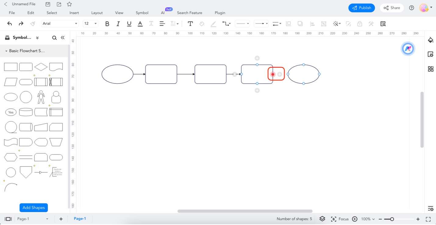Image resolution: width=436 pixels, height=225 pixels.
Task: Open arrow style dropdown
Action: click(x=261, y=23)
